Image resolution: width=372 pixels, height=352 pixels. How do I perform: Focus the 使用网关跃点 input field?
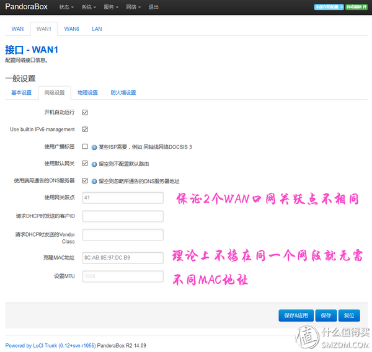click(123, 198)
